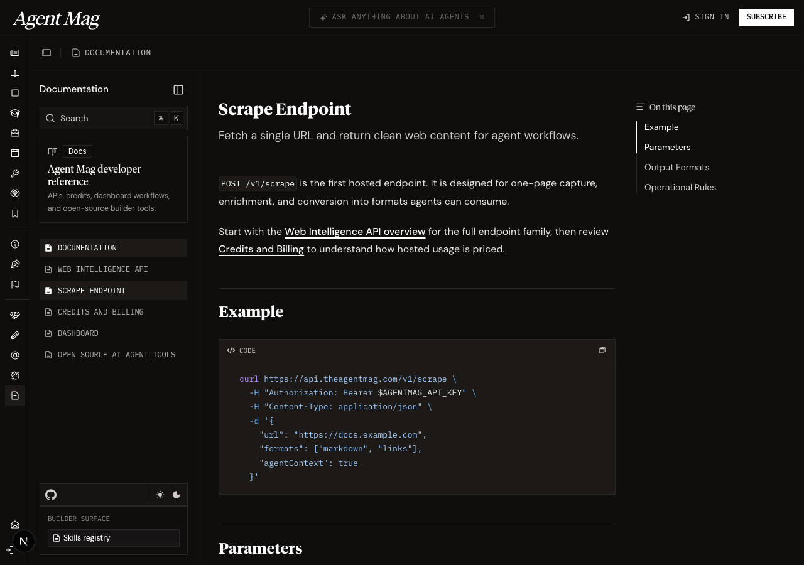This screenshot has width=804, height=565.
Task: Open Credits and Billing in docs nav
Action: pos(100,312)
